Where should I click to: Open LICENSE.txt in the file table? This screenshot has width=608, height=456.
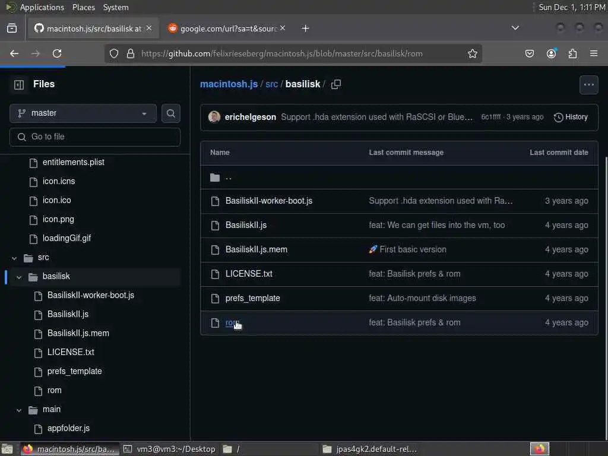249,274
